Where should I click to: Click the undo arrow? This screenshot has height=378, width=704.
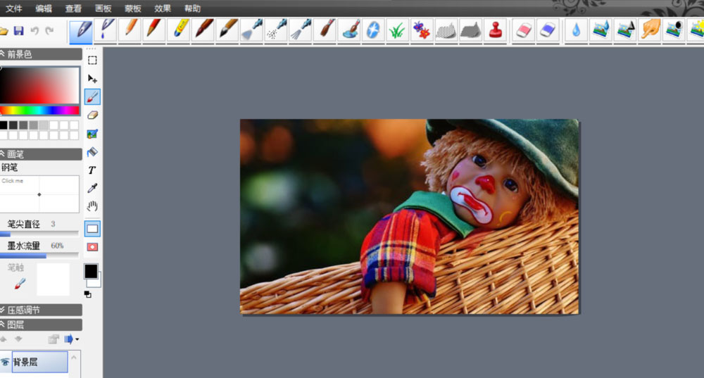[34, 30]
